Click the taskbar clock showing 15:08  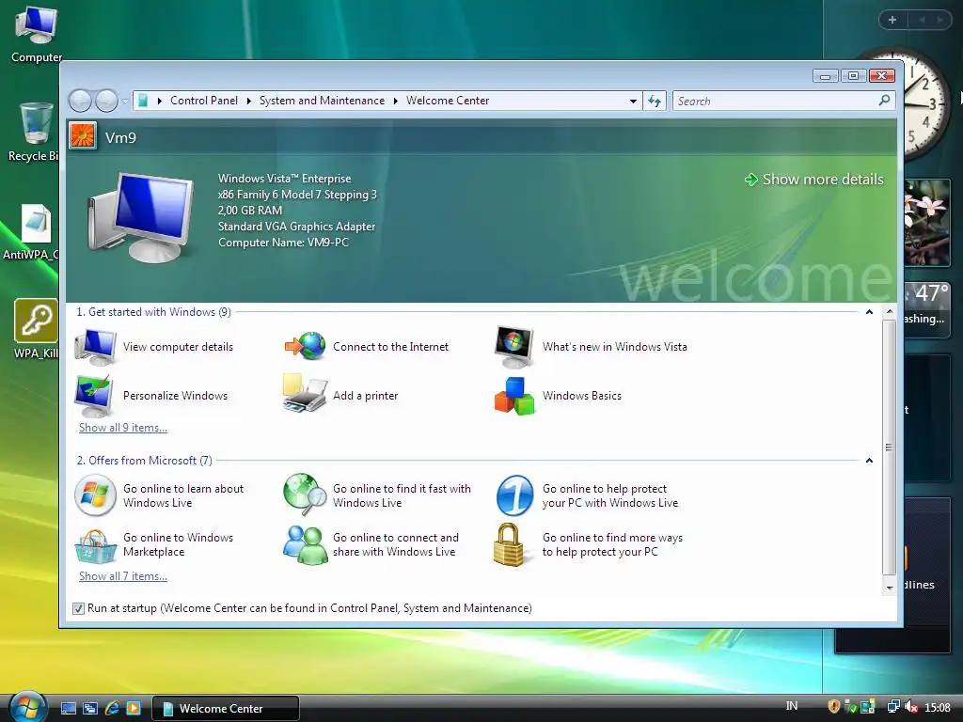click(938, 707)
